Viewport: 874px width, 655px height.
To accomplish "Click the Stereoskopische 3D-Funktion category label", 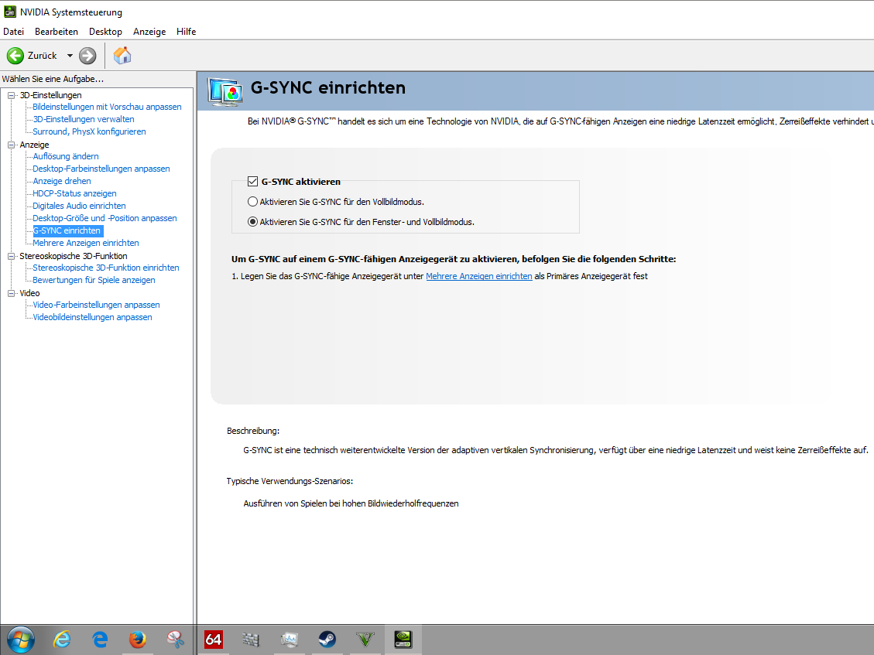I will pos(74,256).
